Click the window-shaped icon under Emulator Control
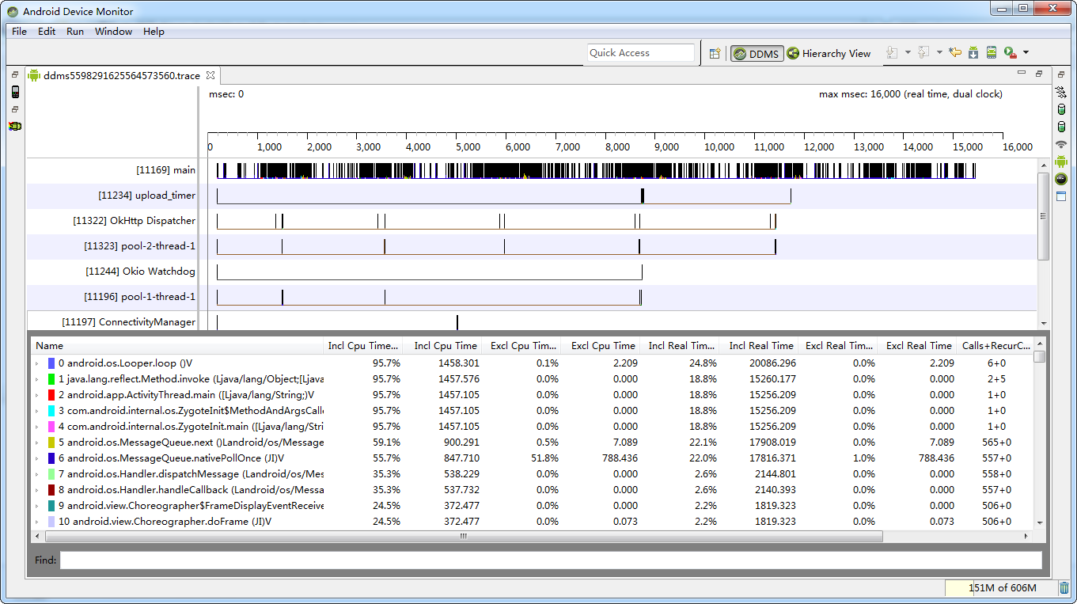Screen dimensions: 1077x604 1061,196
